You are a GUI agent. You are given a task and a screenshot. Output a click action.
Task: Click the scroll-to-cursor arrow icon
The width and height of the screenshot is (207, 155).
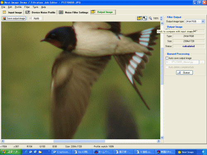[x=145, y=18]
